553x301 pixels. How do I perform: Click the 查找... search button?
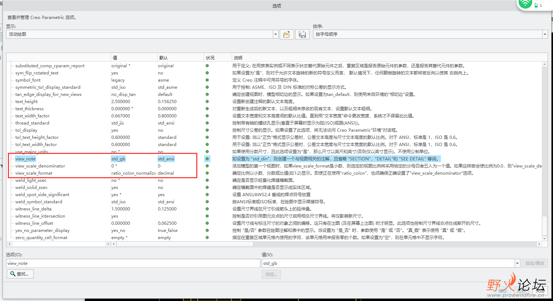[x=20, y=274]
